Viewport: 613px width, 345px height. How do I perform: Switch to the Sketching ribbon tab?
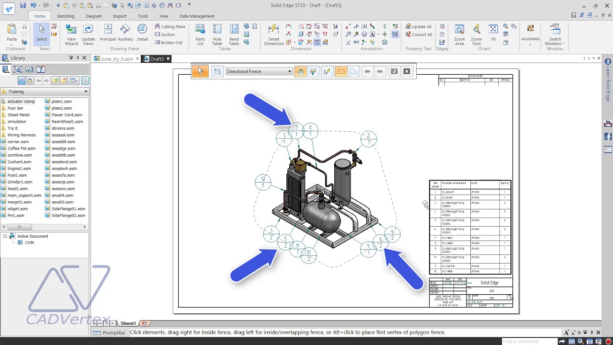[x=66, y=16]
